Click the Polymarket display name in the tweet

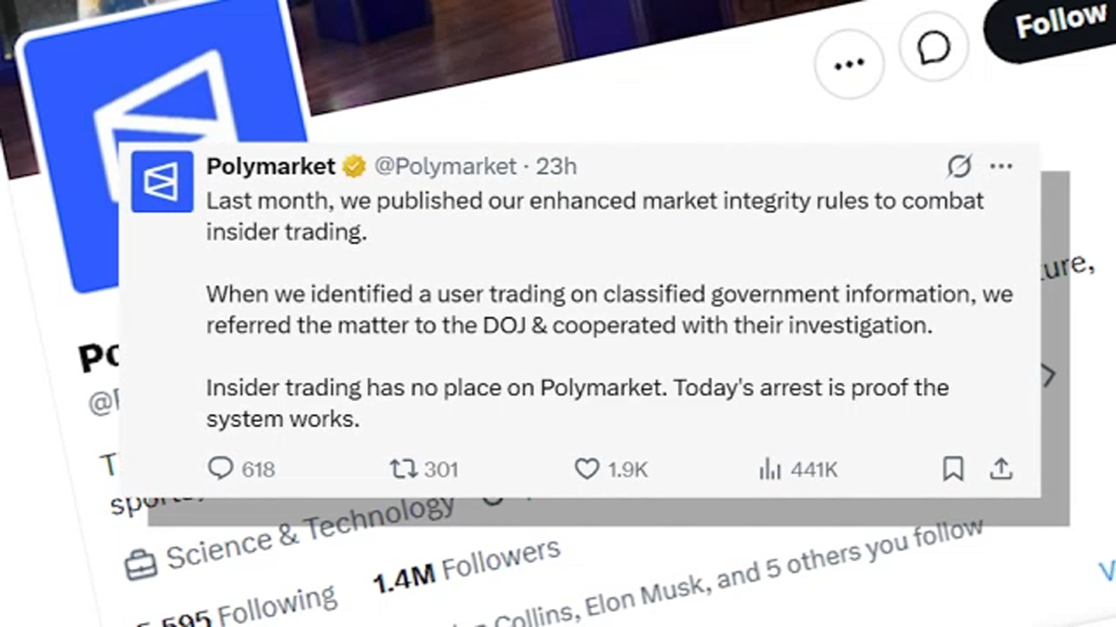click(x=271, y=167)
